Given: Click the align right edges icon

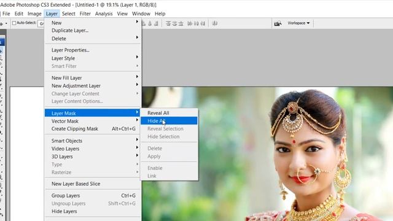Looking at the screenshot, I should tap(156, 23).
